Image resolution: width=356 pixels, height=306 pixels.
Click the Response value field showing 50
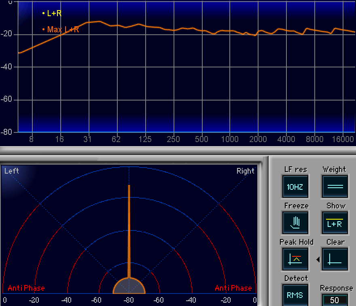334,300
